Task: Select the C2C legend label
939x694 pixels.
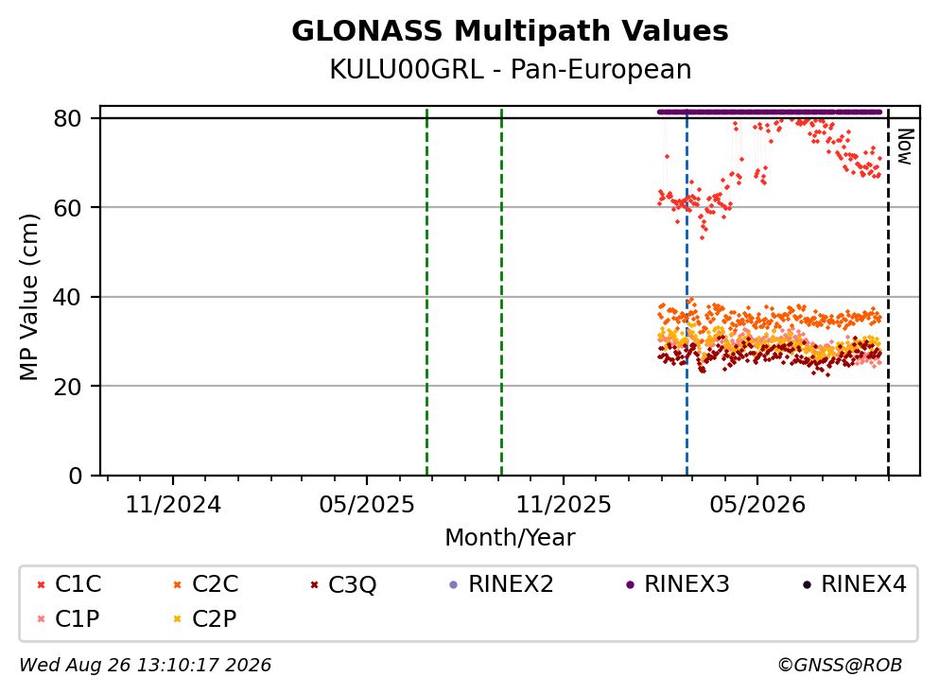Action: [215, 583]
